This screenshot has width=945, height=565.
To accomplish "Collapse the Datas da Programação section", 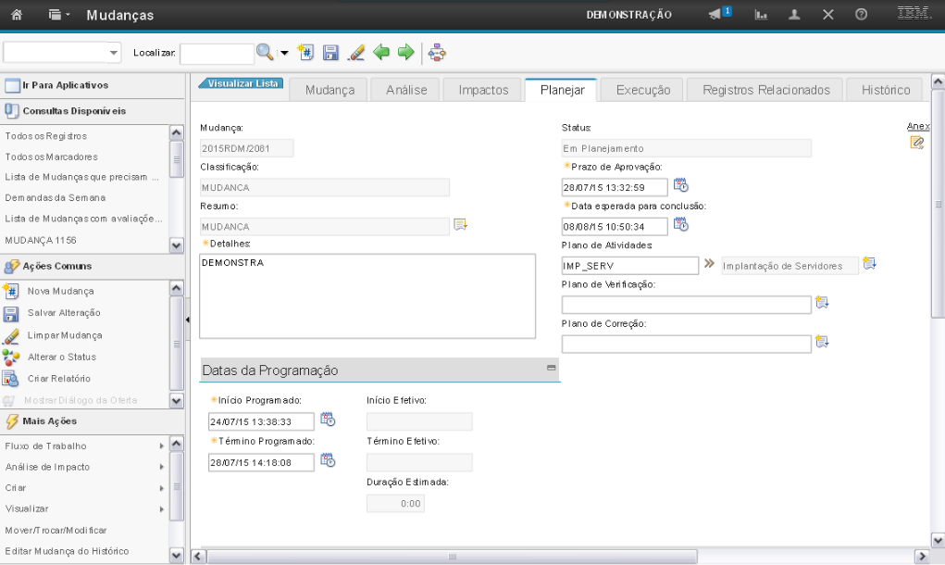I will pyautogui.click(x=552, y=368).
